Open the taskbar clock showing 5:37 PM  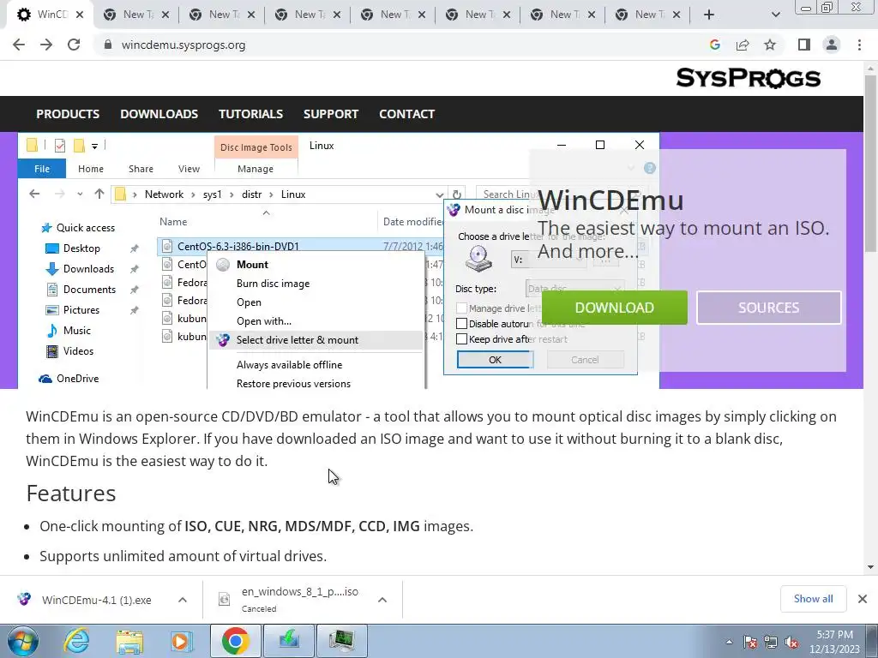tap(833, 642)
